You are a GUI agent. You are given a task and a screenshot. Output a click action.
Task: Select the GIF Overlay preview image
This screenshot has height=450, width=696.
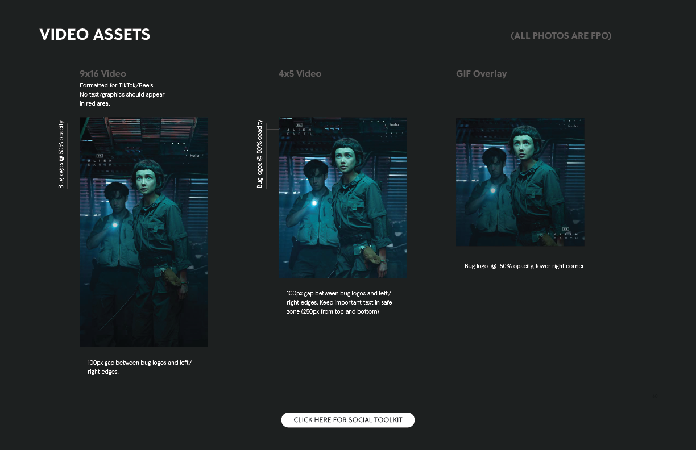[520, 182]
